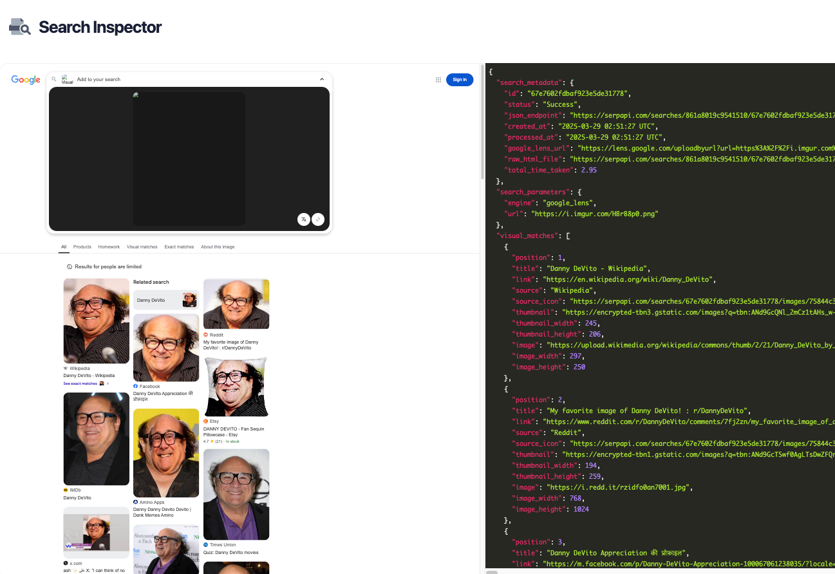
Task: Click the JSON panel horizontal scrollbar
Action: 492,571
